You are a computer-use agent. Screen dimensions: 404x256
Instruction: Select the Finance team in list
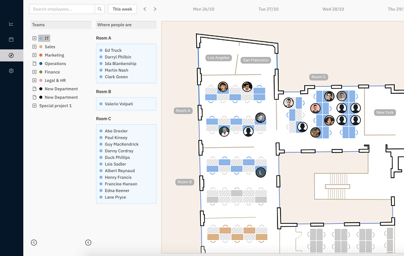click(52, 72)
